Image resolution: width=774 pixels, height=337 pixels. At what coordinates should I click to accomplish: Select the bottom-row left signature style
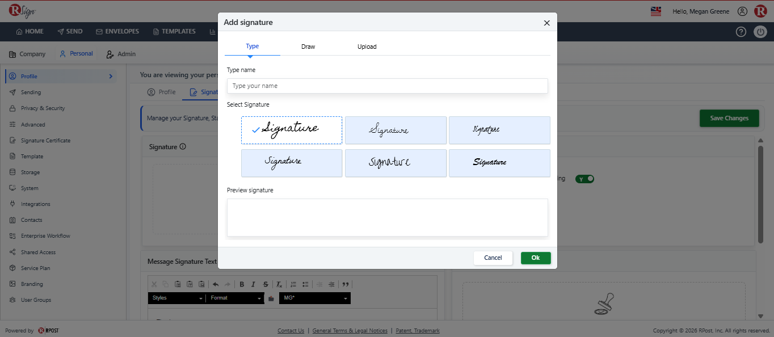pos(292,163)
